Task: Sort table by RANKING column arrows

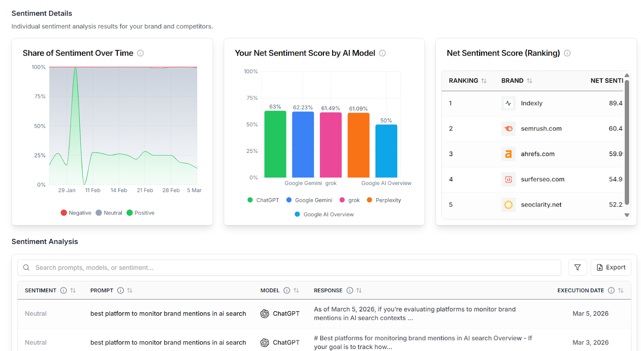Action: coord(484,81)
